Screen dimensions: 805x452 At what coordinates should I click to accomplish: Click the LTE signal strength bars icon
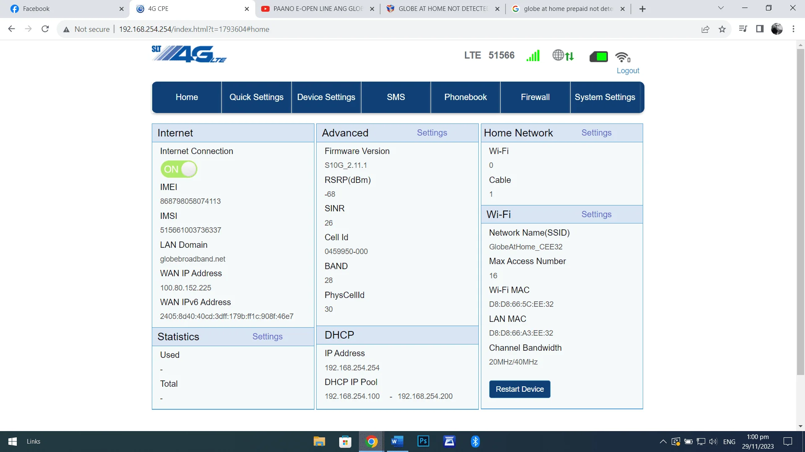[533, 56]
